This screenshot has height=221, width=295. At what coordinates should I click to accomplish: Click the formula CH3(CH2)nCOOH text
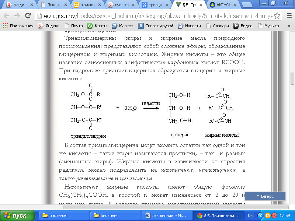(84, 195)
